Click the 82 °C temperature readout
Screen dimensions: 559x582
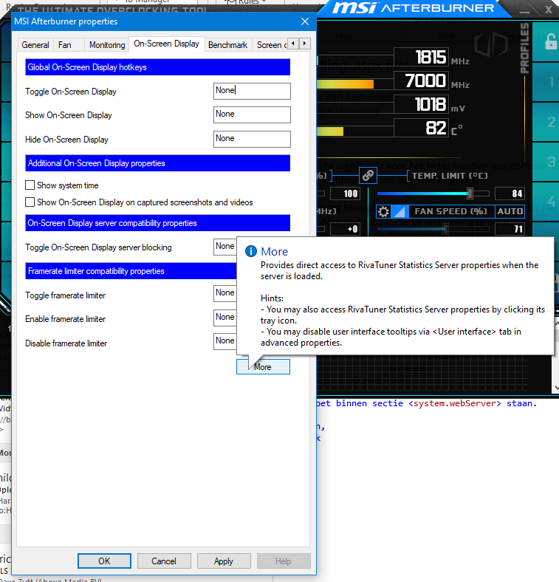pos(422,128)
